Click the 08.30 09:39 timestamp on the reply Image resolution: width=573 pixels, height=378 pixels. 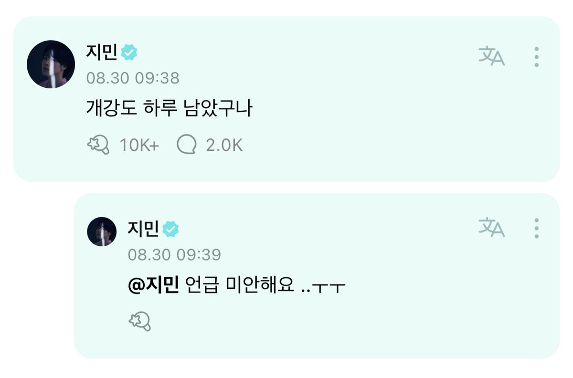[174, 255]
